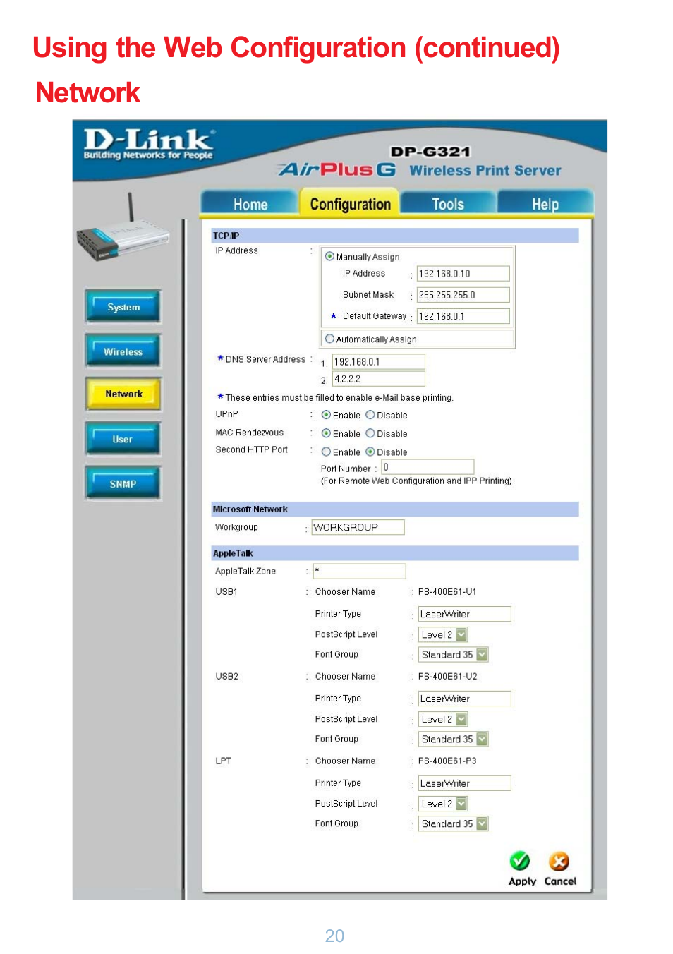Switch to the Configuration tab

pyautogui.click(x=350, y=204)
